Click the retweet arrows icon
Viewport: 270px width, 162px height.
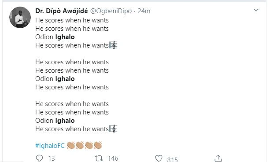click(x=99, y=158)
